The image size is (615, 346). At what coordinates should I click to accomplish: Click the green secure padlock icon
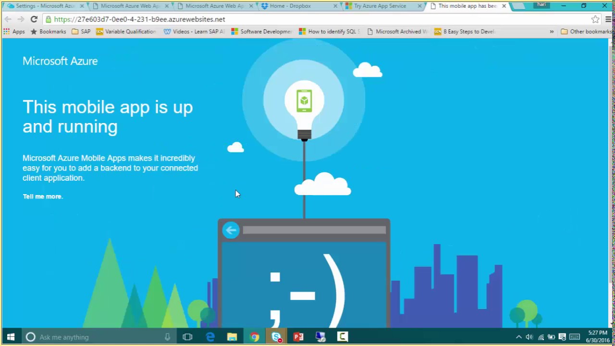pyautogui.click(x=49, y=19)
